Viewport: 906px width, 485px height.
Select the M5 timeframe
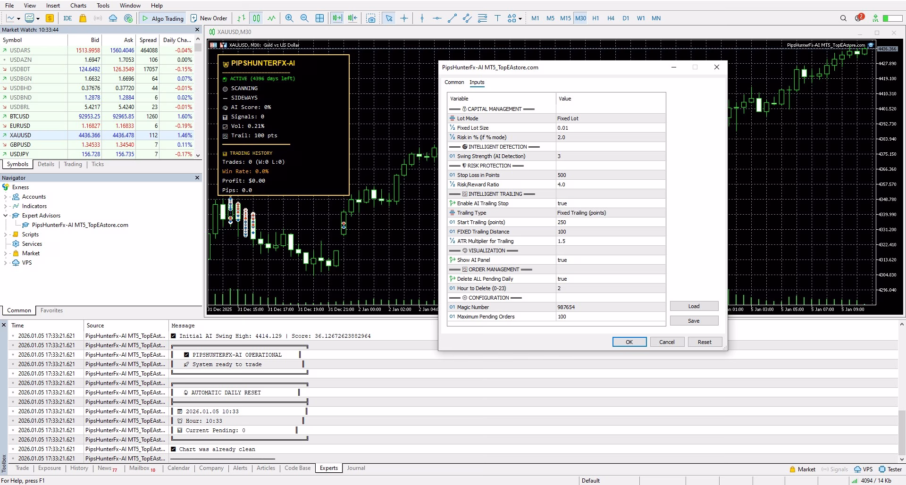(x=550, y=18)
